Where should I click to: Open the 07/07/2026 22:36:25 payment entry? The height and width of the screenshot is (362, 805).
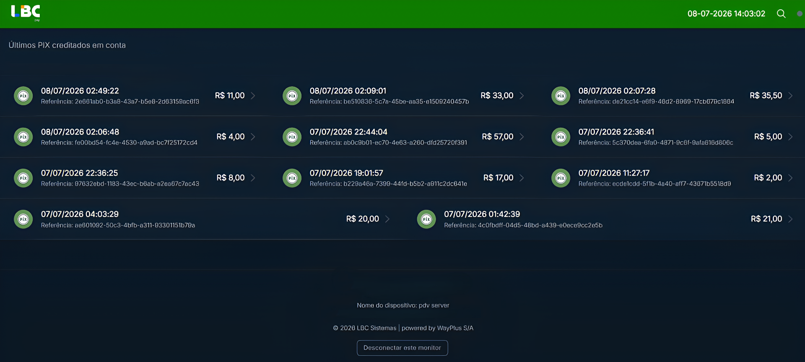[x=134, y=178]
